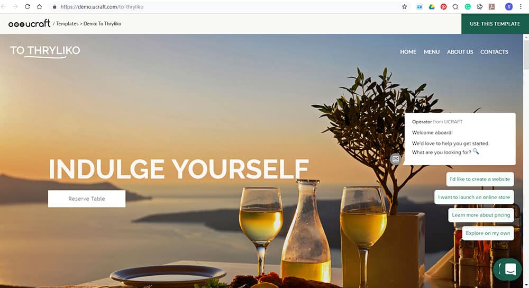Go to ABOUT US in site navigation
Screen dimensions: 529x288
coord(460,52)
